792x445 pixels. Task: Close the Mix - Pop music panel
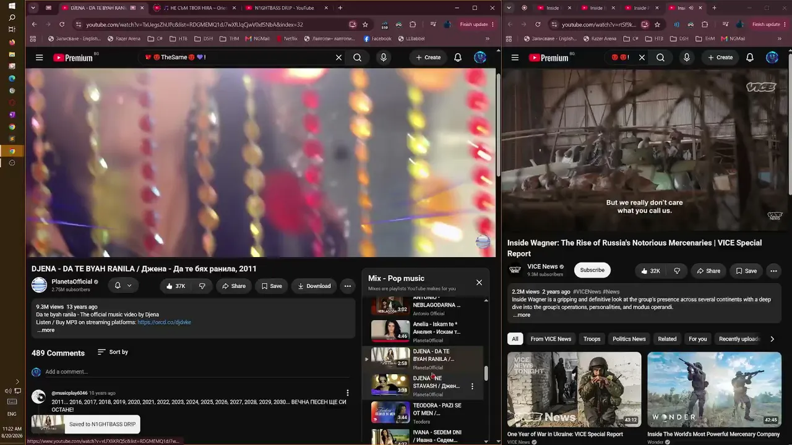(479, 282)
